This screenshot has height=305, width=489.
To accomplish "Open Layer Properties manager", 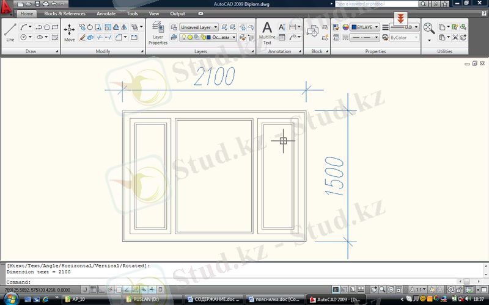I will [x=158, y=33].
